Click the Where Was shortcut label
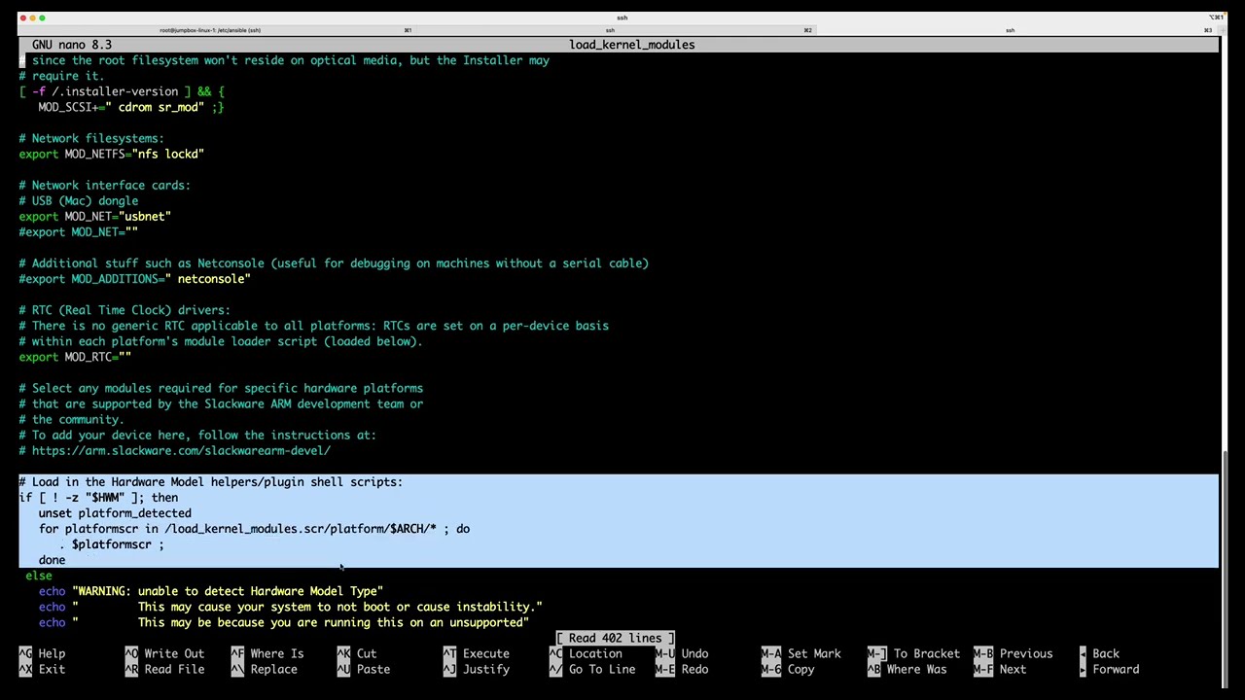The image size is (1245, 700). (917, 669)
